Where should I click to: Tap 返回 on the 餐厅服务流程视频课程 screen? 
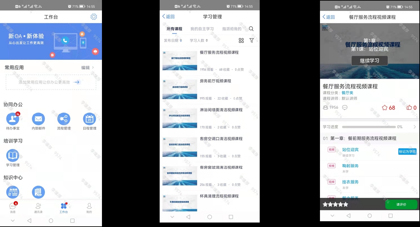tap(329, 17)
